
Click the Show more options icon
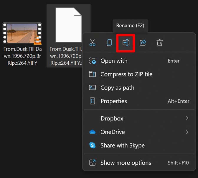click(x=93, y=163)
